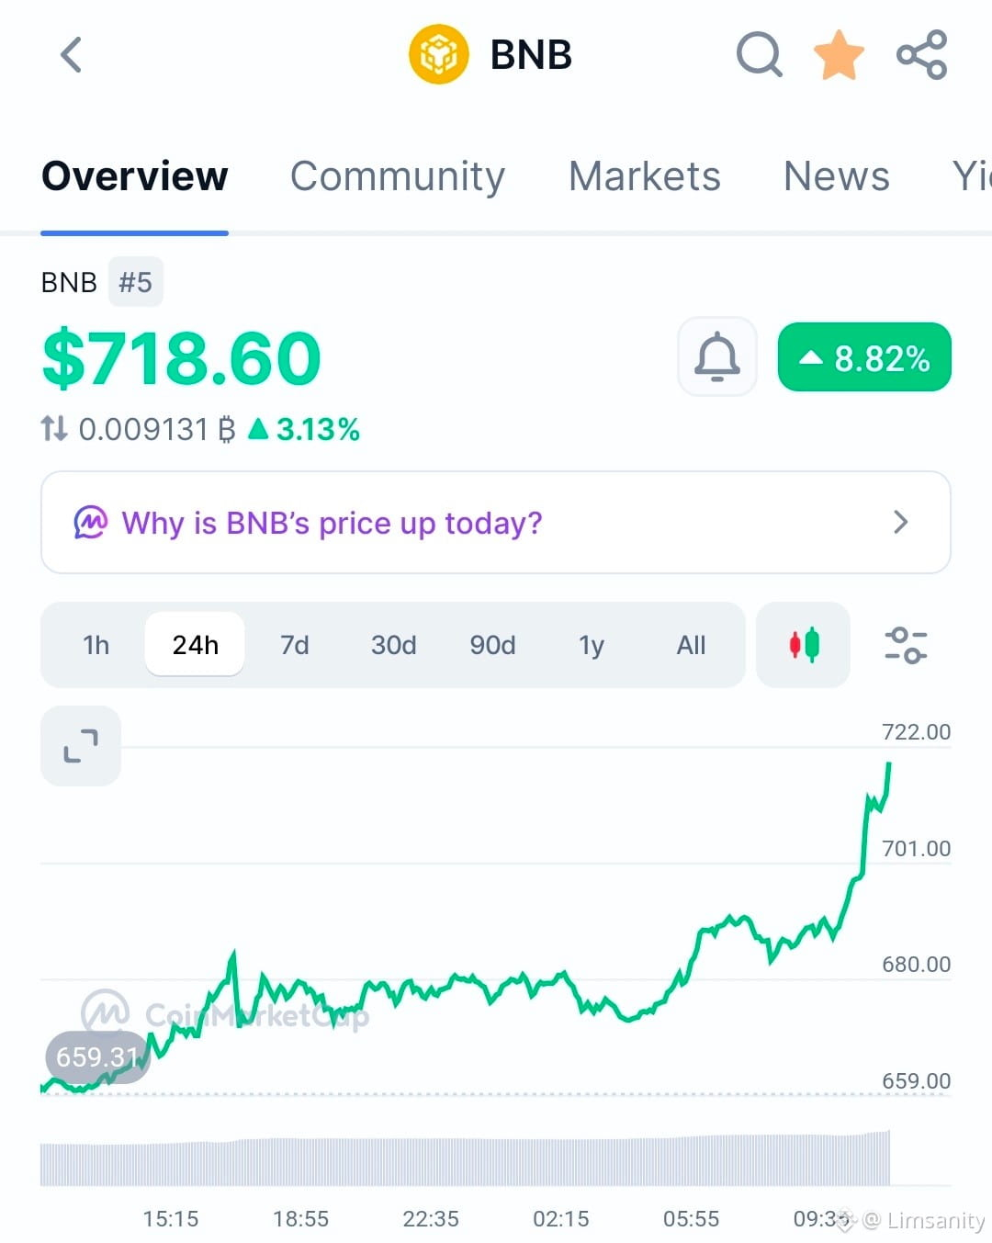992x1243 pixels.
Task: Tap the 0.009131 BTC price value
Action: pos(157,429)
